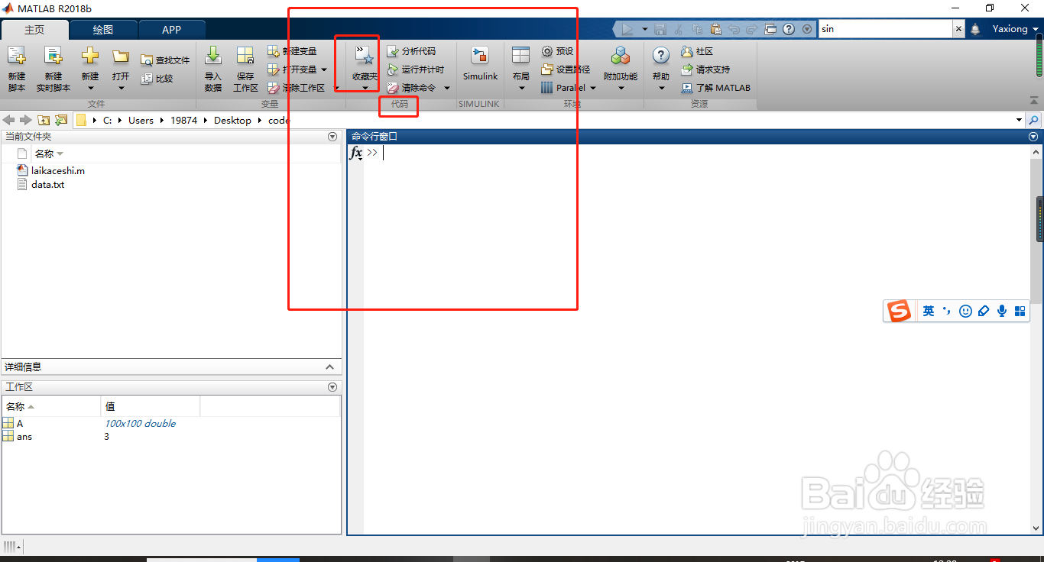The width and height of the screenshot is (1044, 562).
Task: Switch to the APP tab
Action: [x=172, y=30]
